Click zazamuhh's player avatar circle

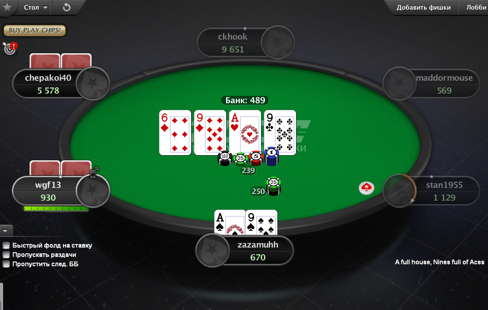213,250
